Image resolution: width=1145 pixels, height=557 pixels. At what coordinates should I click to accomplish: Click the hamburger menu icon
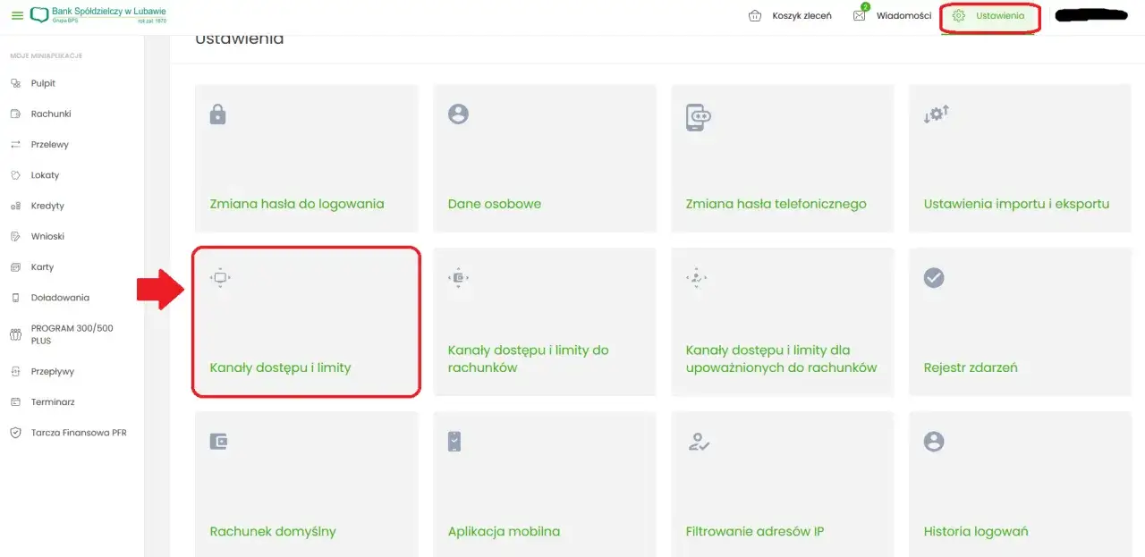click(x=17, y=16)
